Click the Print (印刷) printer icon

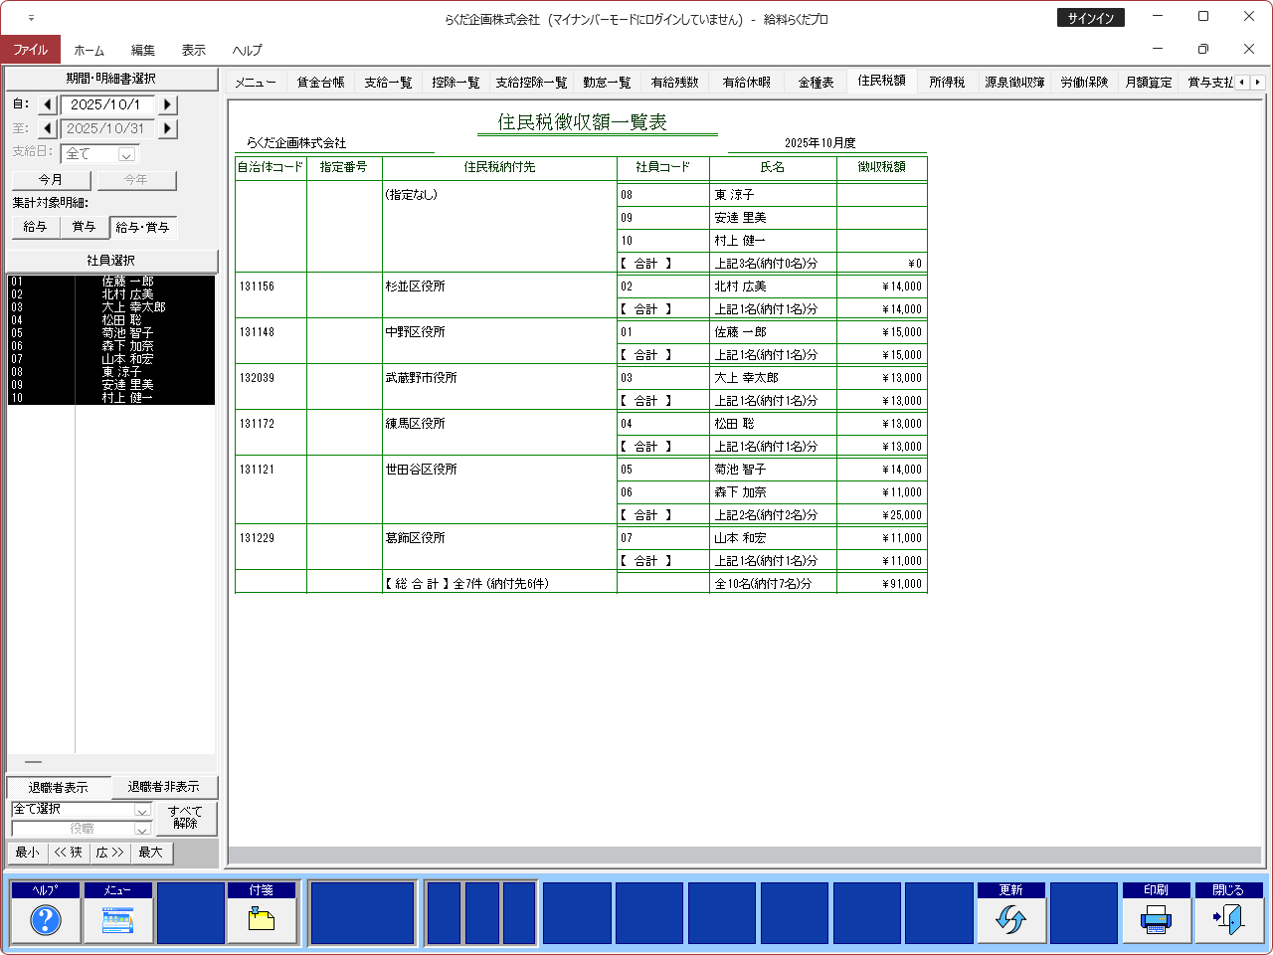point(1156,920)
